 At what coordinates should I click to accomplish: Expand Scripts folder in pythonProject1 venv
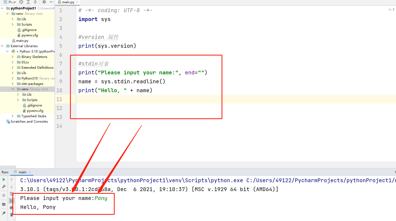click(x=13, y=25)
